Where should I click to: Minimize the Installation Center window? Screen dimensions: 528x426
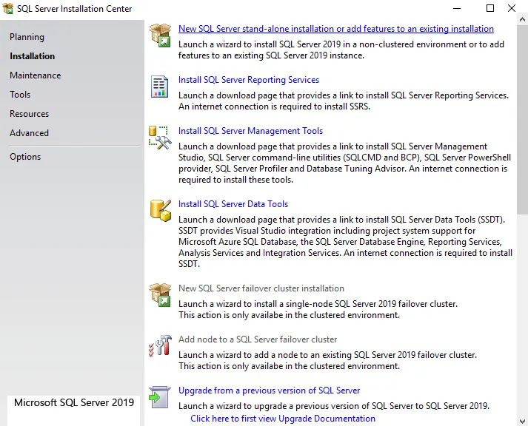click(457, 8)
